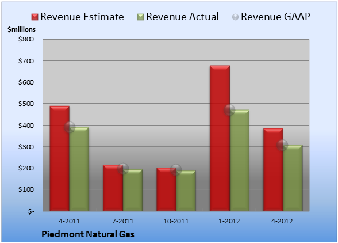Click the red estimate bar for 10-2011
The image size is (338, 243).
(x=166, y=189)
